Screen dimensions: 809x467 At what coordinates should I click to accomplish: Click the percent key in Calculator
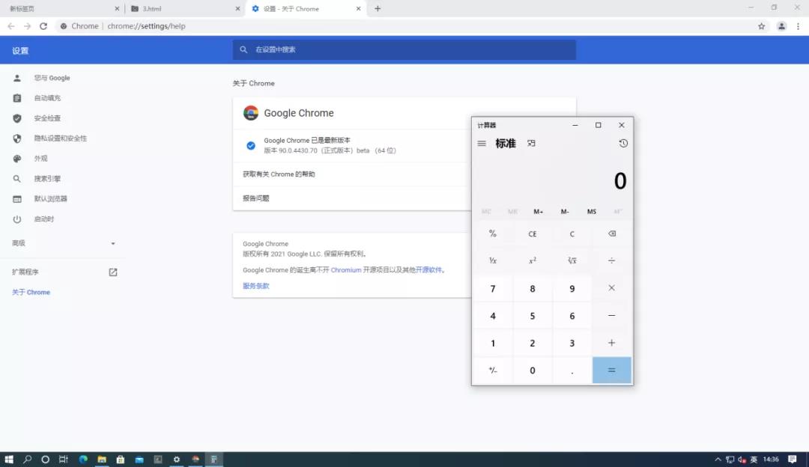(493, 234)
